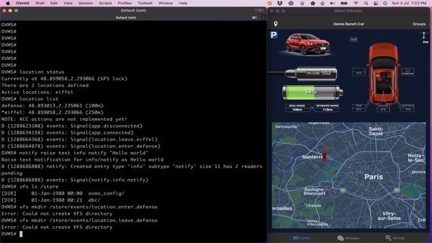
Task: Select the Default (ssh) tab in iTerm2
Action: (x=126, y=18)
